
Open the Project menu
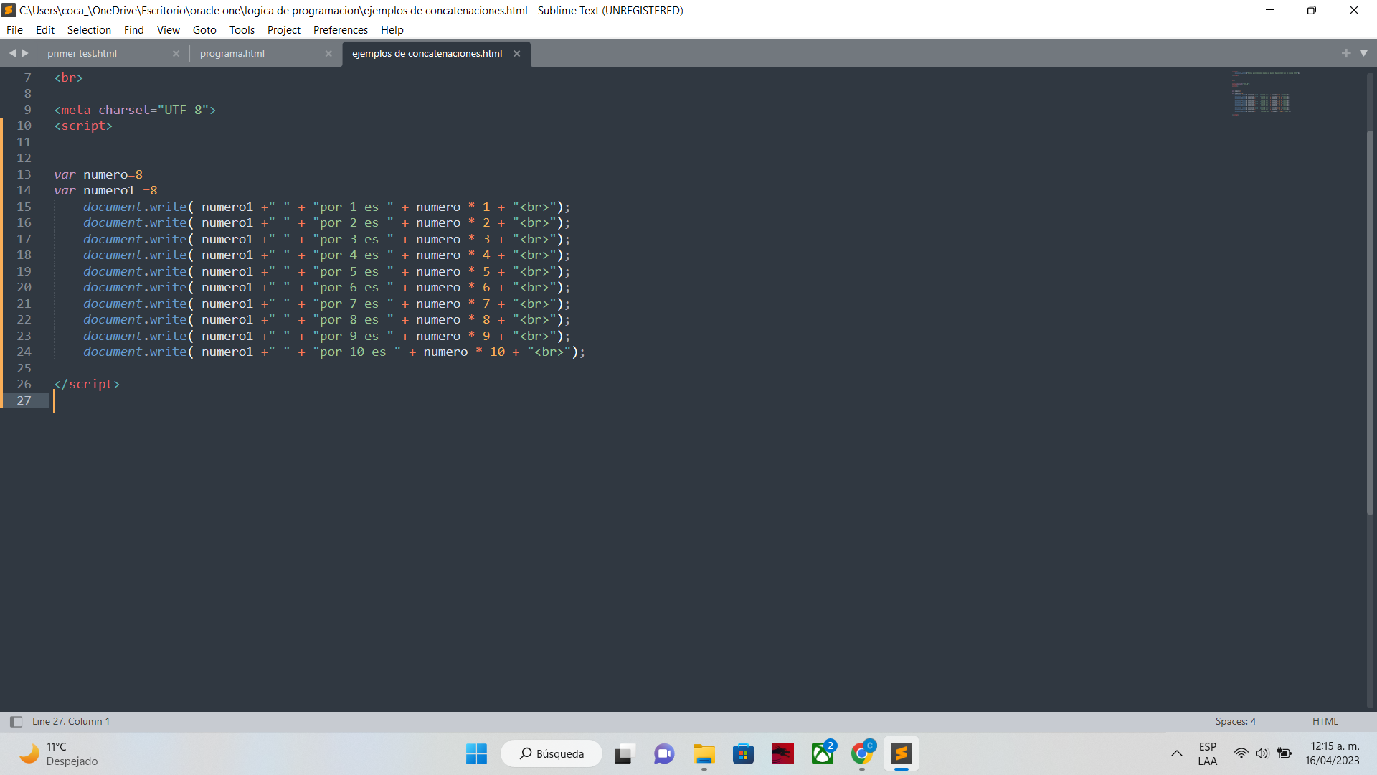coord(284,29)
